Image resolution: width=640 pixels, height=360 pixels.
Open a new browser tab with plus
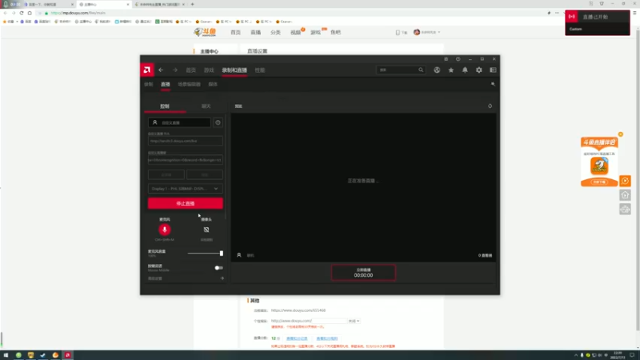(x=193, y=4)
